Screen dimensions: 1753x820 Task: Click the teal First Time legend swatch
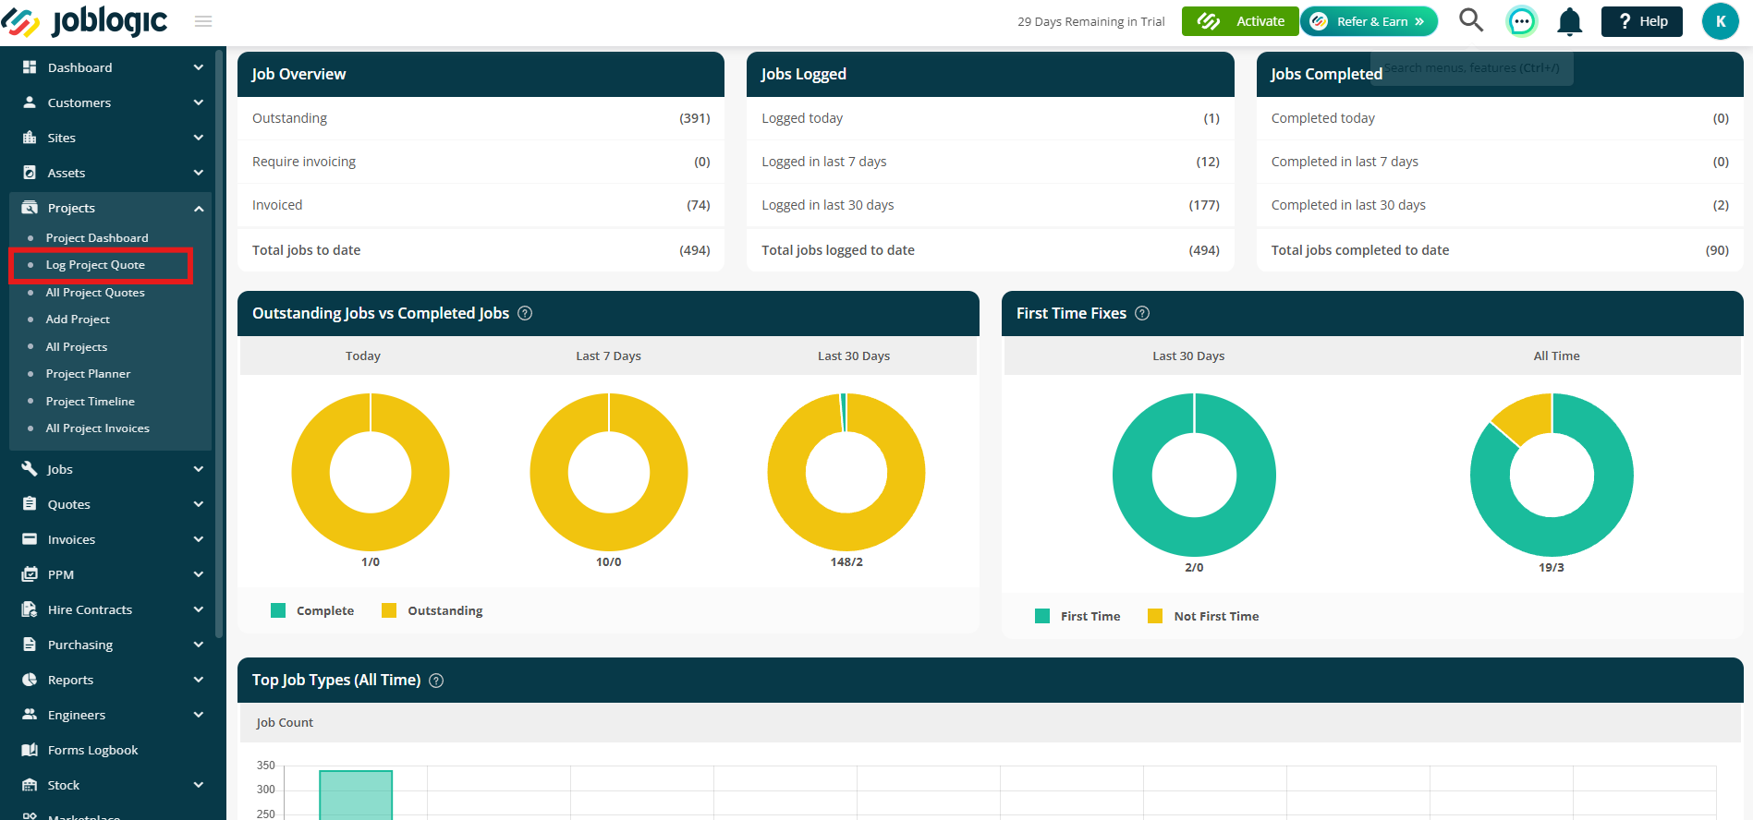[x=1042, y=616]
